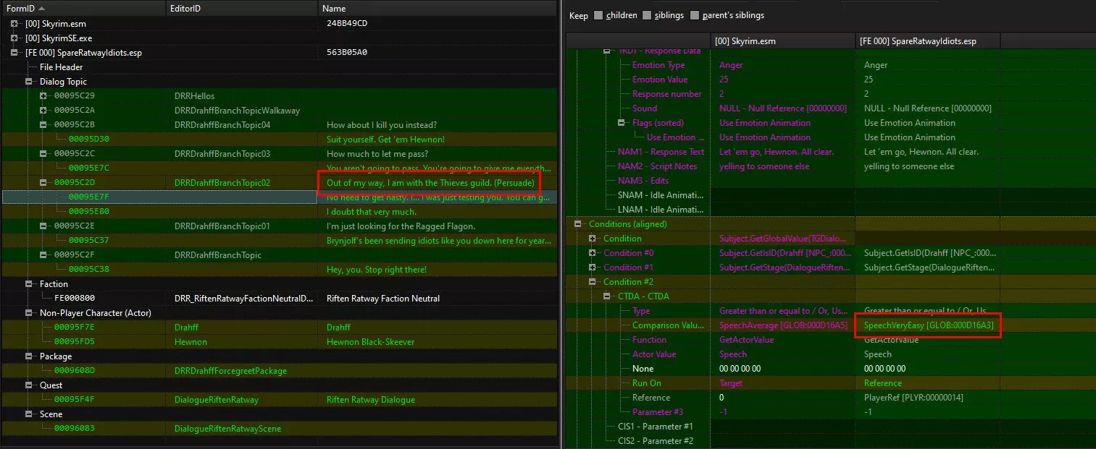The image size is (1096, 449).
Task: Select response record 00095C37
Action: 279,241
